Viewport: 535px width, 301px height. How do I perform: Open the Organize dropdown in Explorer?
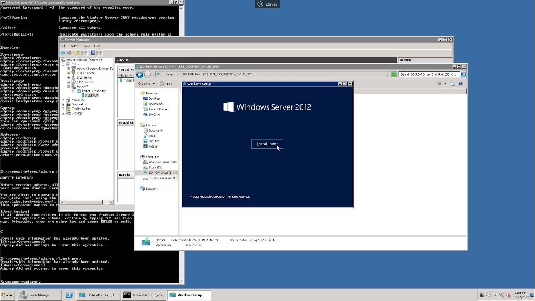click(x=146, y=84)
